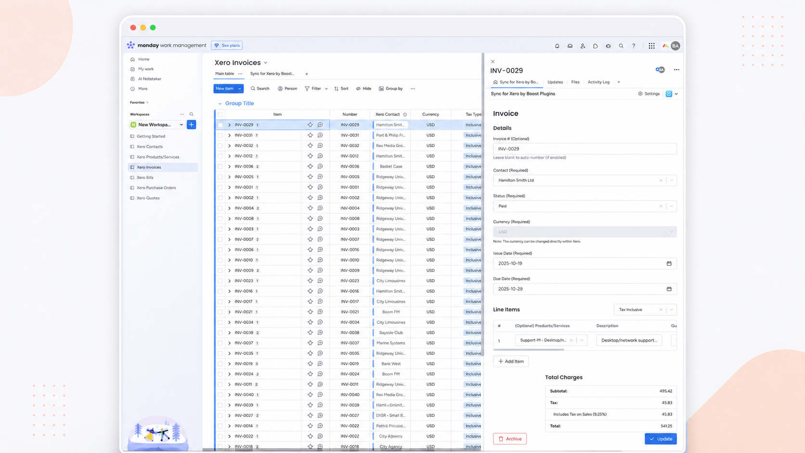Close the INV-0029 side panel

(493, 62)
